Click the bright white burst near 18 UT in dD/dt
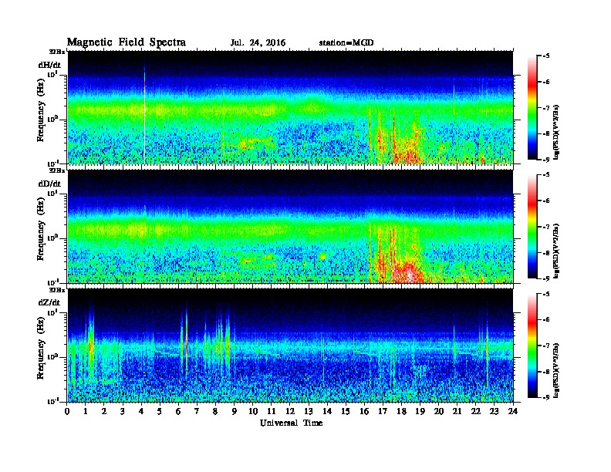 [410, 273]
